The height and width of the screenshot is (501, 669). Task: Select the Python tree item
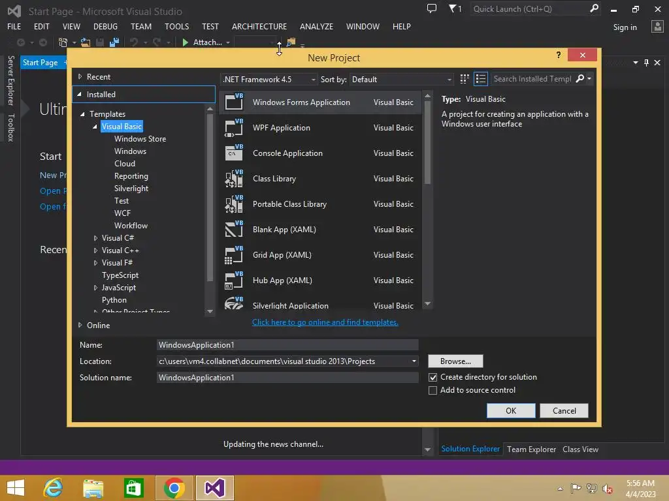114,300
